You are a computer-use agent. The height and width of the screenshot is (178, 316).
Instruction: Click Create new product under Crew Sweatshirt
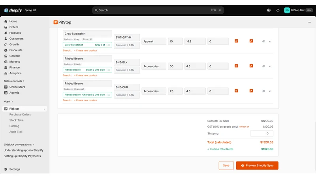[x=85, y=51]
